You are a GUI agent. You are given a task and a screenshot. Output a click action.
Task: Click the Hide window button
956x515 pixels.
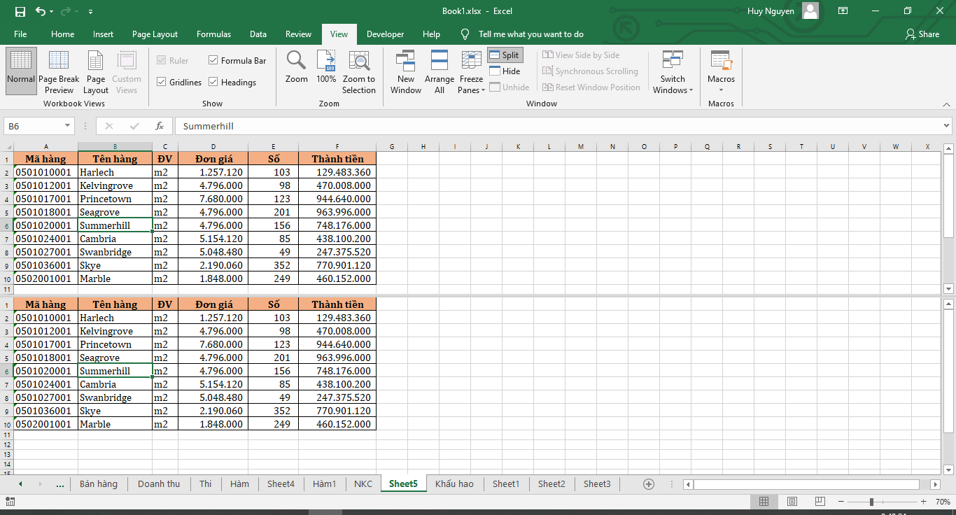point(505,71)
